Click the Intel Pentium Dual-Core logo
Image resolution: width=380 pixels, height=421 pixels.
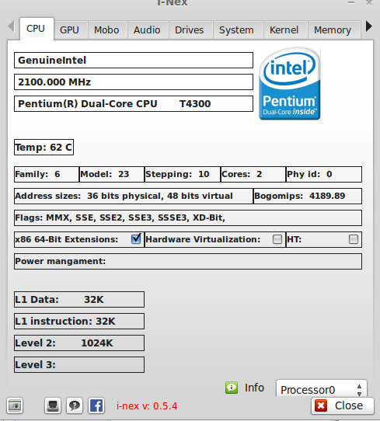(x=290, y=84)
